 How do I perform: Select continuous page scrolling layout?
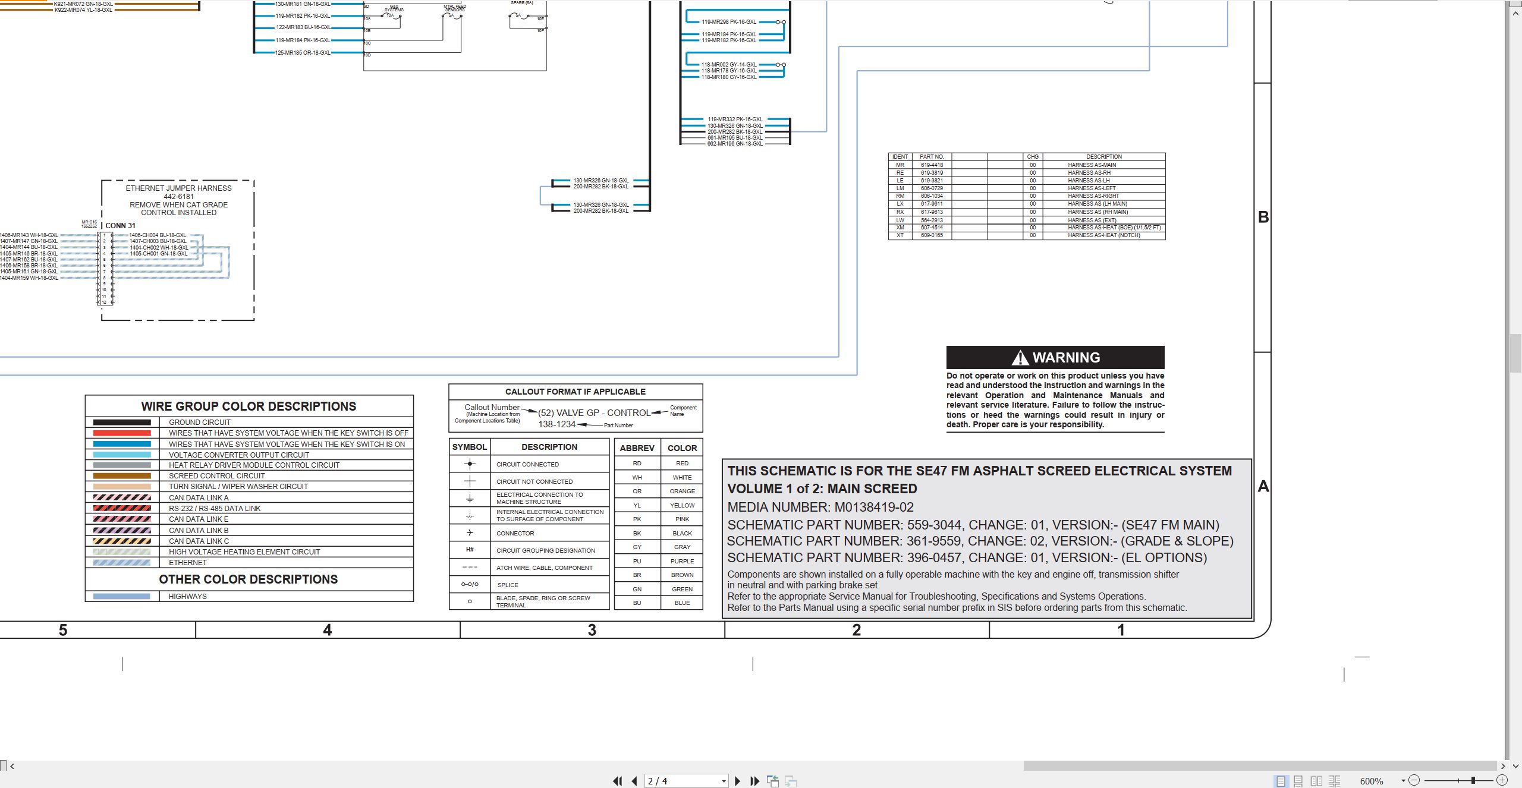1298,781
